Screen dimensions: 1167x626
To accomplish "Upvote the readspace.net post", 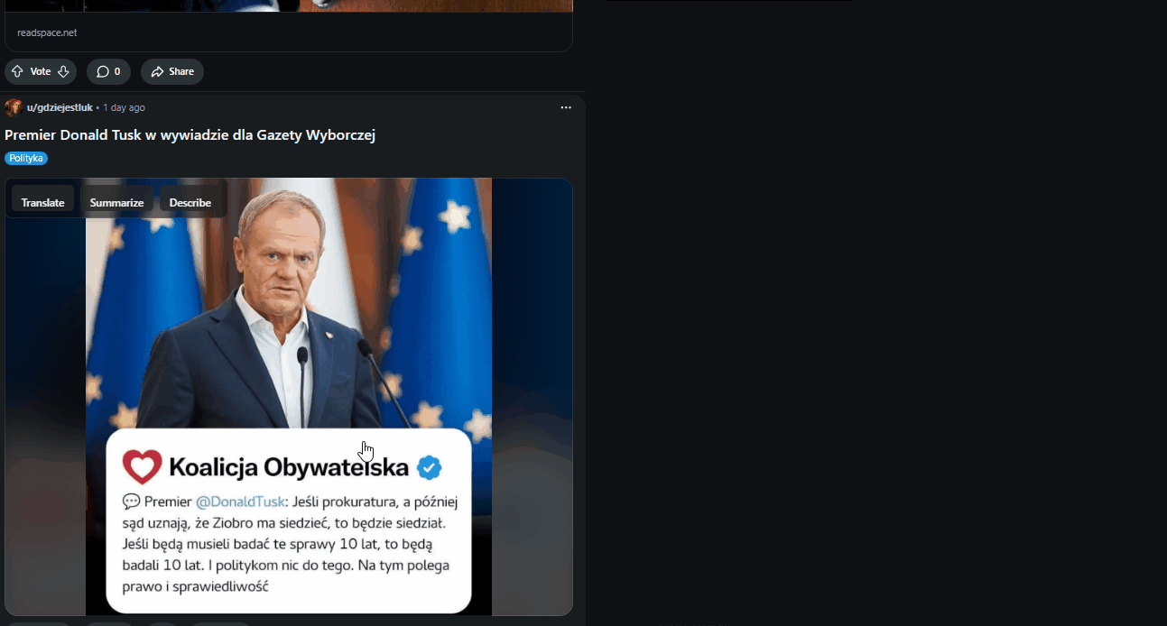I will (17, 71).
